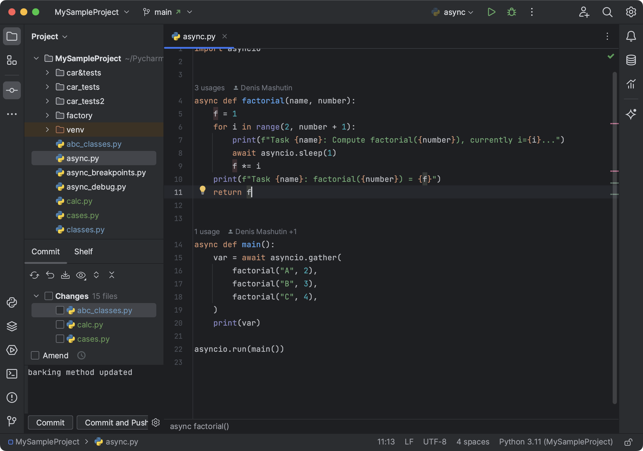Select all files via Changes checkbox
This screenshot has width=643, height=451.
(48, 296)
